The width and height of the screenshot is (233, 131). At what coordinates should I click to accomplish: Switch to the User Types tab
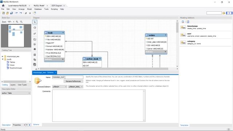(x=22, y=85)
